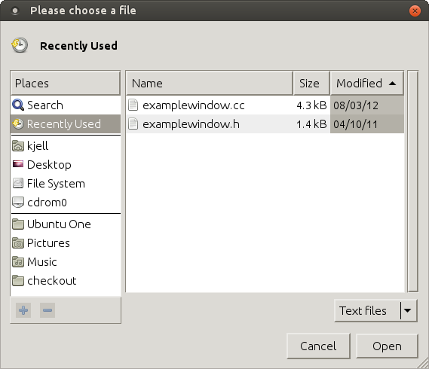The width and height of the screenshot is (429, 369).
Task: Click the vertical scrollbar of file list
Action: [x=412, y=181]
